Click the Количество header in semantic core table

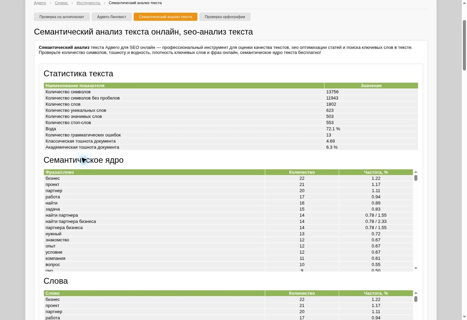click(x=302, y=172)
